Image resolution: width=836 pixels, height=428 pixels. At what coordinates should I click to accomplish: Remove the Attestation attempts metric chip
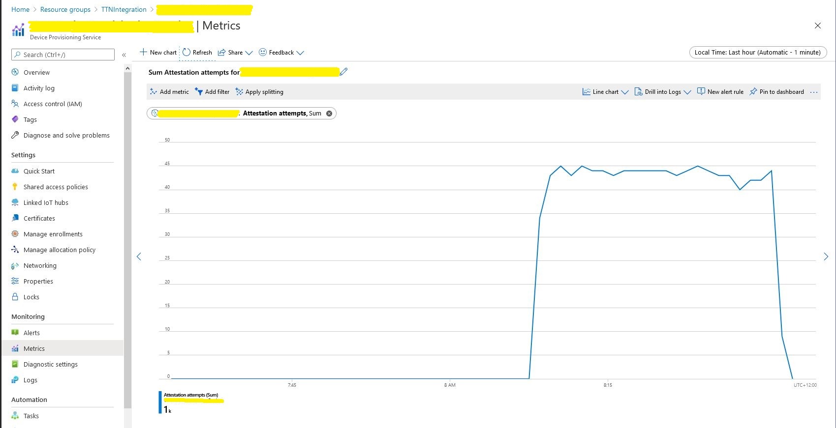pyautogui.click(x=329, y=114)
